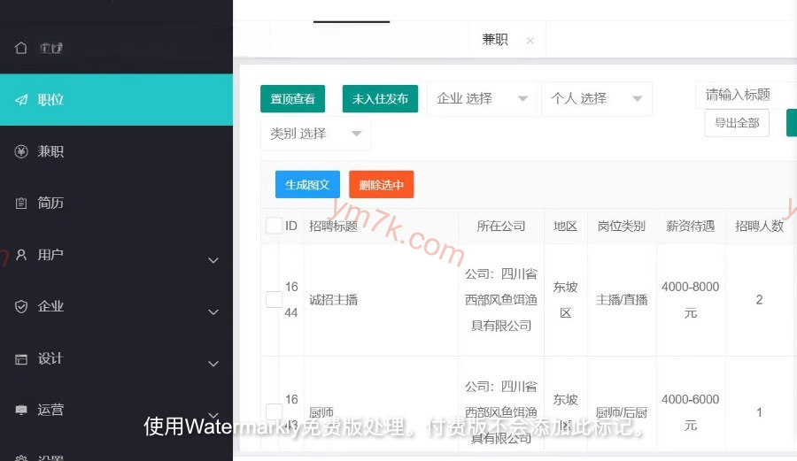
Task: Focus the 请输入标题 search field
Action: 744,95
